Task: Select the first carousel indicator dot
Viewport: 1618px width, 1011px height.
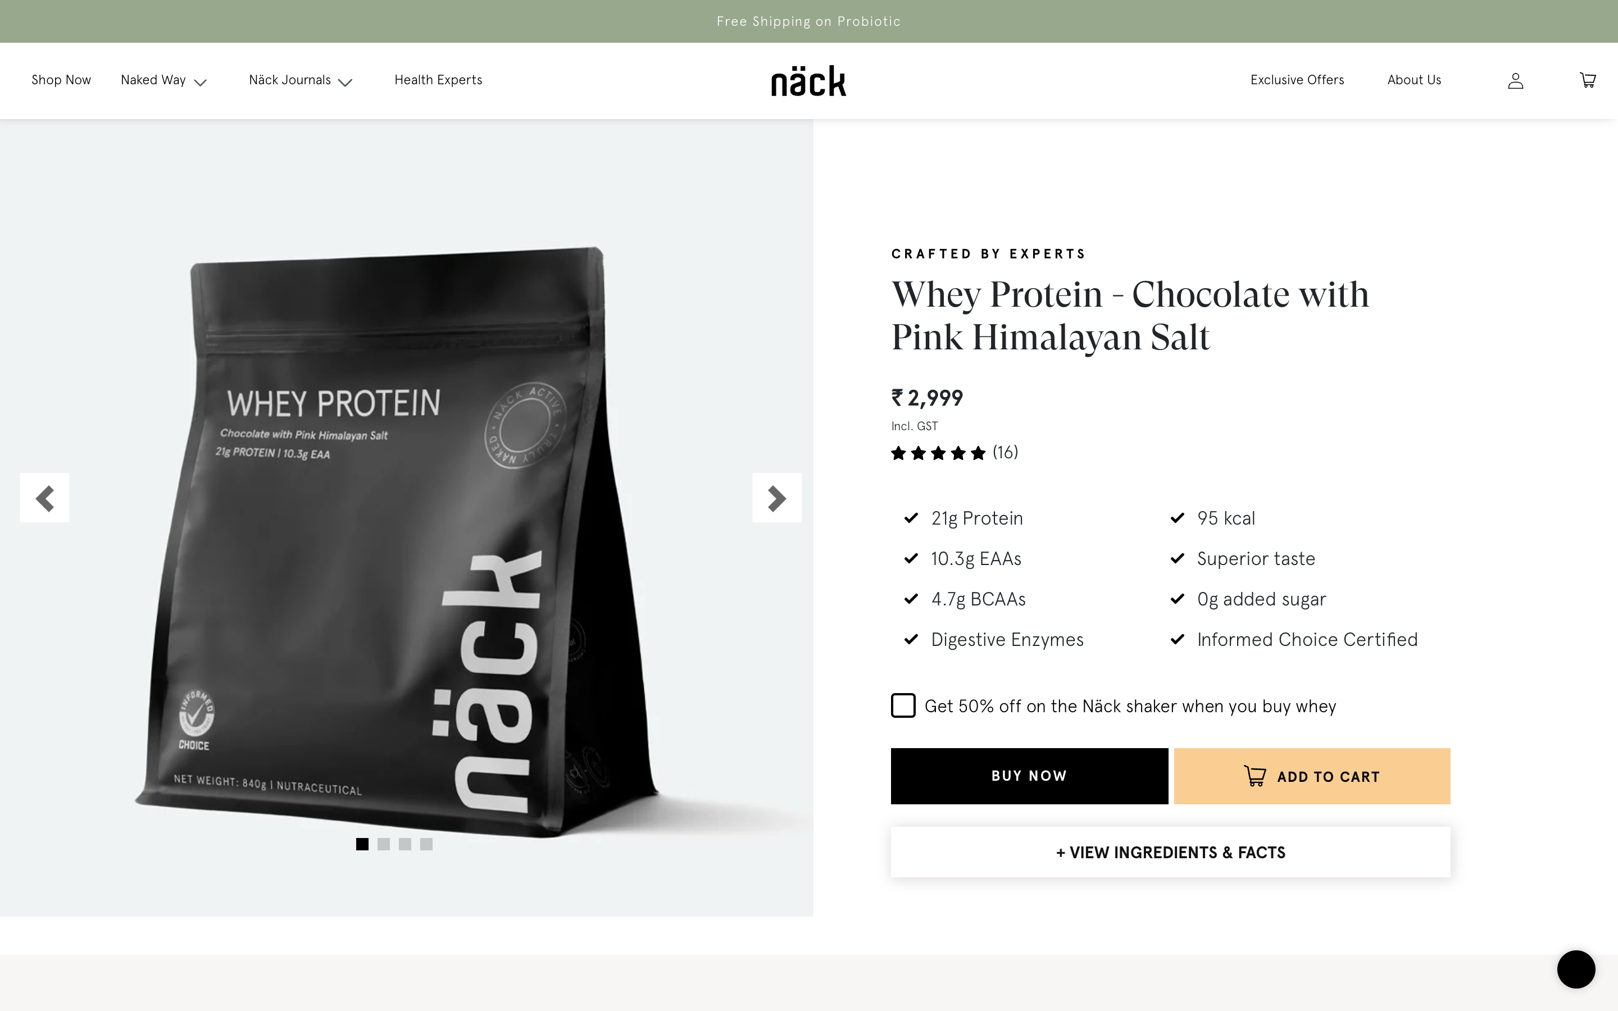Action: pos(362,844)
